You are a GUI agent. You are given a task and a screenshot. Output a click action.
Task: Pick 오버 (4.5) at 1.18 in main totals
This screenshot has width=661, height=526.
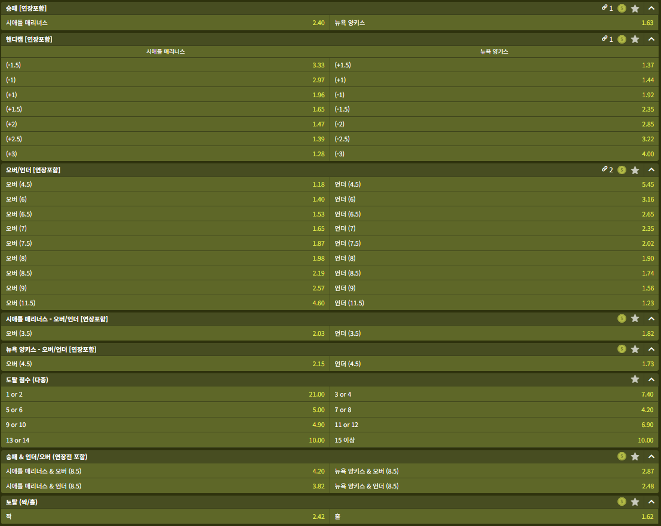[165, 184]
